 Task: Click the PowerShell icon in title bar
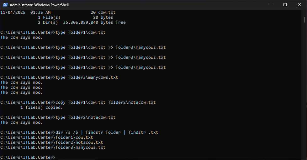coord(5,5)
